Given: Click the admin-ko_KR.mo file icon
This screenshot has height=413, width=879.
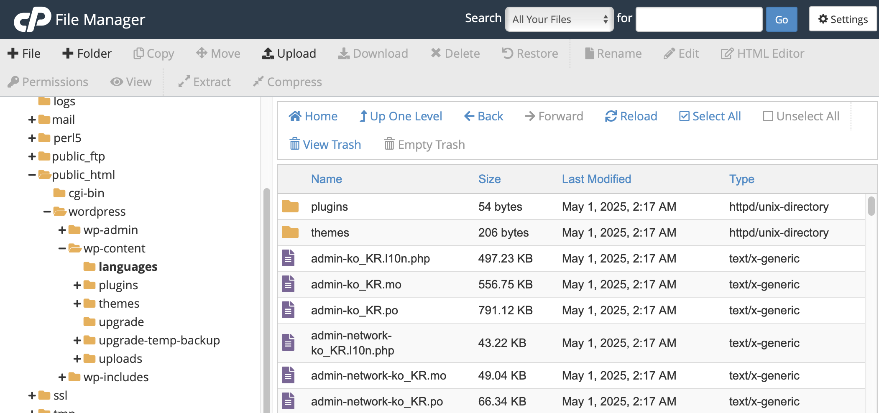Looking at the screenshot, I should coord(288,284).
